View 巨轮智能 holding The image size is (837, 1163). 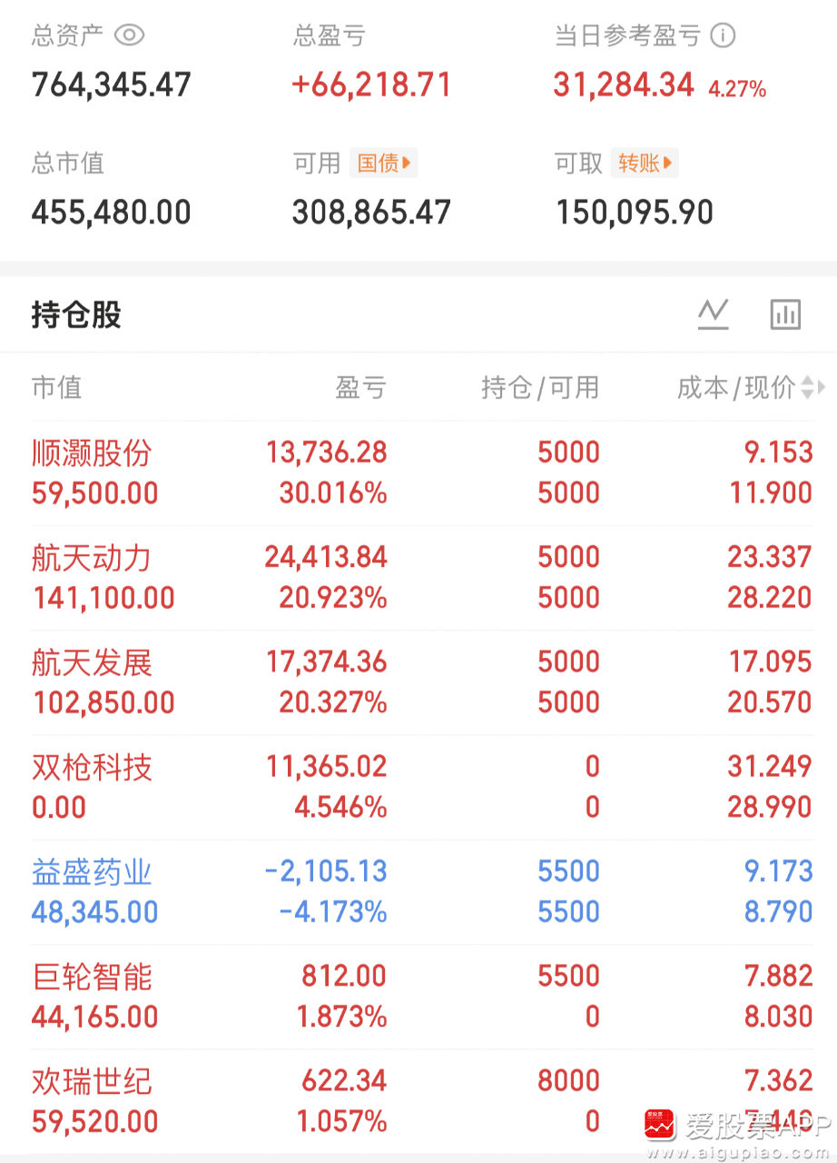(x=92, y=977)
